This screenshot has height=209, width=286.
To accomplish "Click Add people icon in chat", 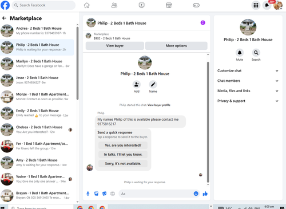I will point(137,84).
